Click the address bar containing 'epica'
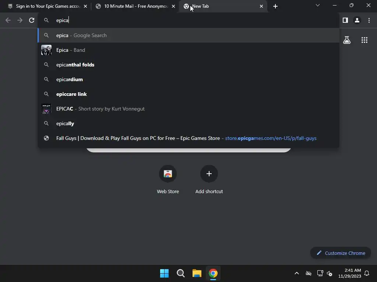Viewport: 377px width, 282px height. pos(188,21)
